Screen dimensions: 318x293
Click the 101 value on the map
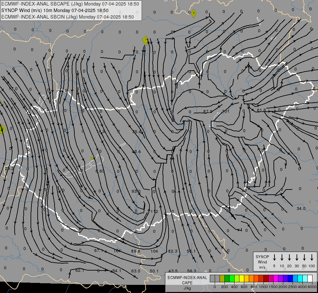(226, 111)
